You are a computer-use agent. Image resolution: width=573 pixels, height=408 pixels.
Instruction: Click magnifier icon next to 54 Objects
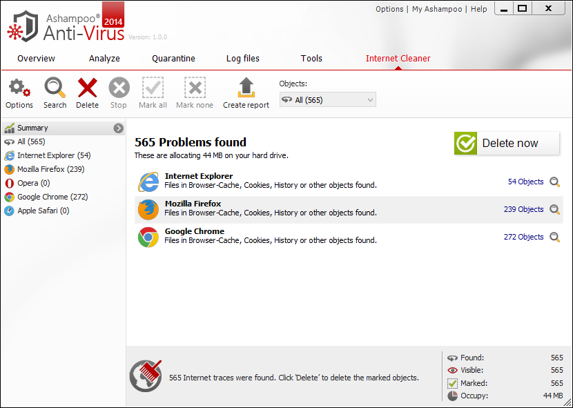[555, 182]
